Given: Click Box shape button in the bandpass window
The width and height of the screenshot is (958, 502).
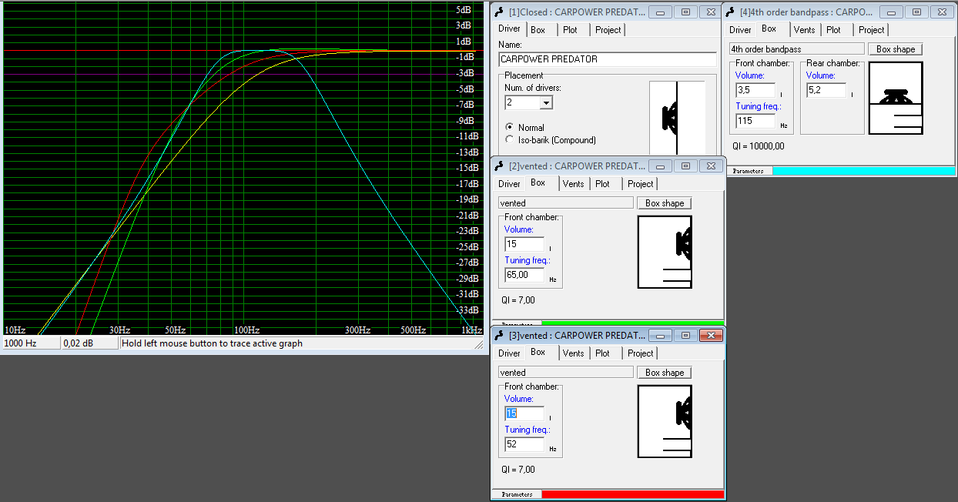Looking at the screenshot, I should pos(896,49).
